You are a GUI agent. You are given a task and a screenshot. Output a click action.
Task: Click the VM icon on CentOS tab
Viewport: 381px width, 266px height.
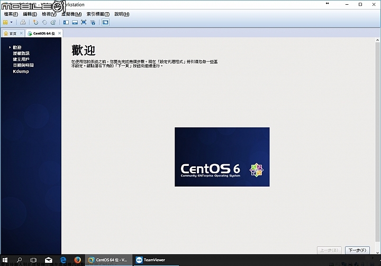point(30,33)
